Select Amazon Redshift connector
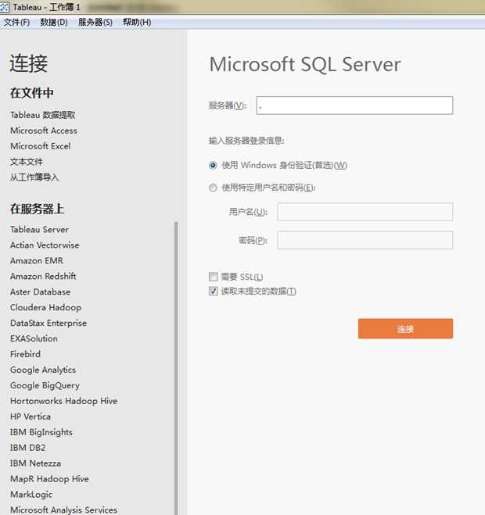 (x=43, y=276)
